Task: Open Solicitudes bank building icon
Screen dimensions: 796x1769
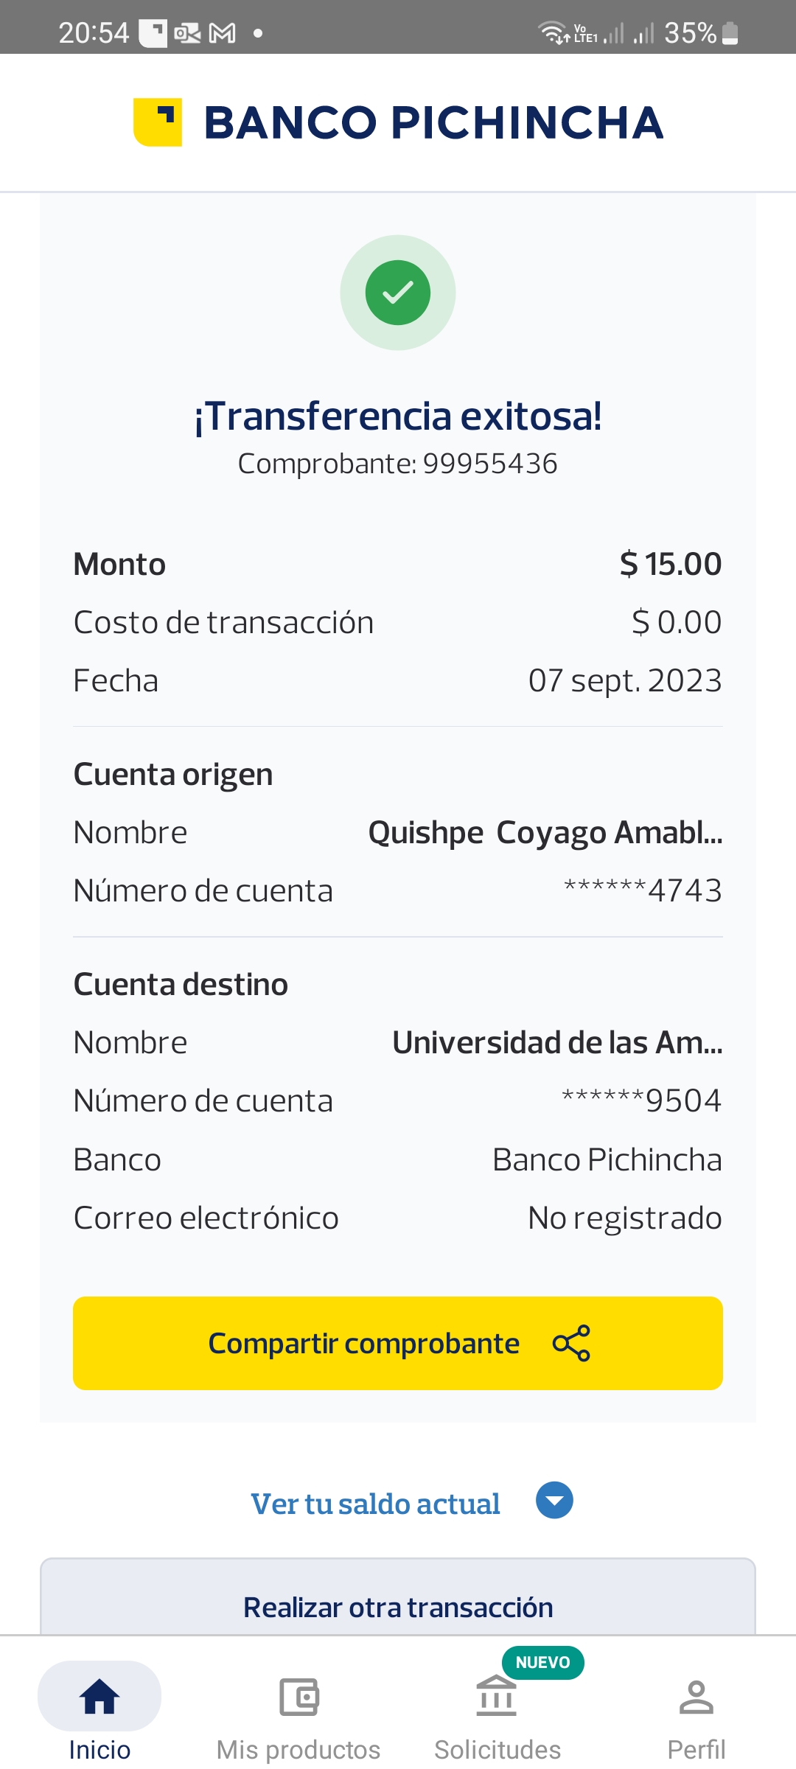Action: point(497,1696)
